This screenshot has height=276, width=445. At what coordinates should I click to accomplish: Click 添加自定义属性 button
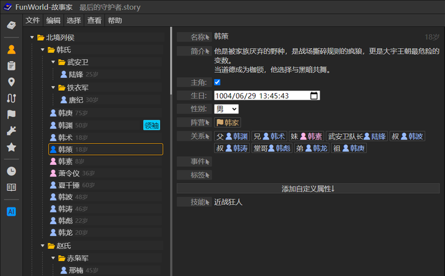tap(308, 188)
